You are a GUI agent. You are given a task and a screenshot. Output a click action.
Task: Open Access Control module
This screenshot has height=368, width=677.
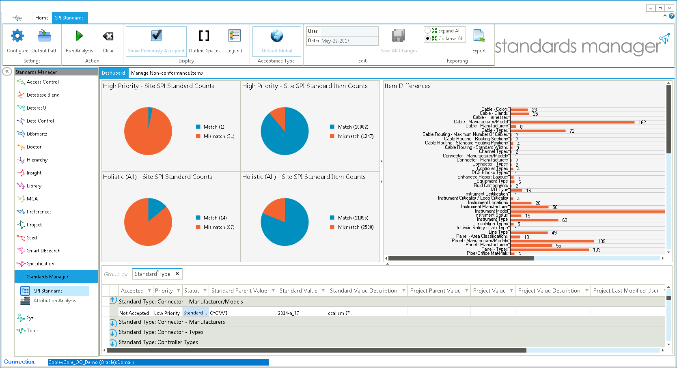[43, 82]
